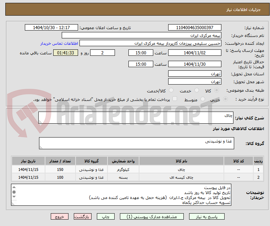The width and height of the screenshot is (270, 226).
Task: Open اطلاعات تماس خریدار link
Action: (x=59, y=43)
